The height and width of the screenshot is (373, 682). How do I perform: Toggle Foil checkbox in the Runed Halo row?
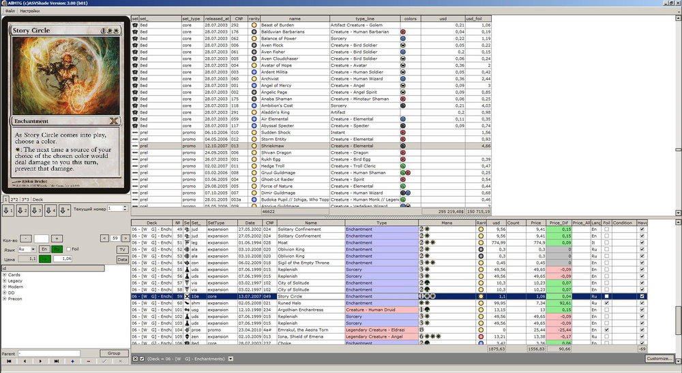pos(606,304)
